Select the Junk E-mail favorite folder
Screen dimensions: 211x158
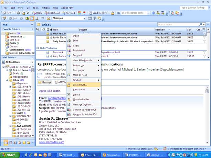[x=15, y=37]
